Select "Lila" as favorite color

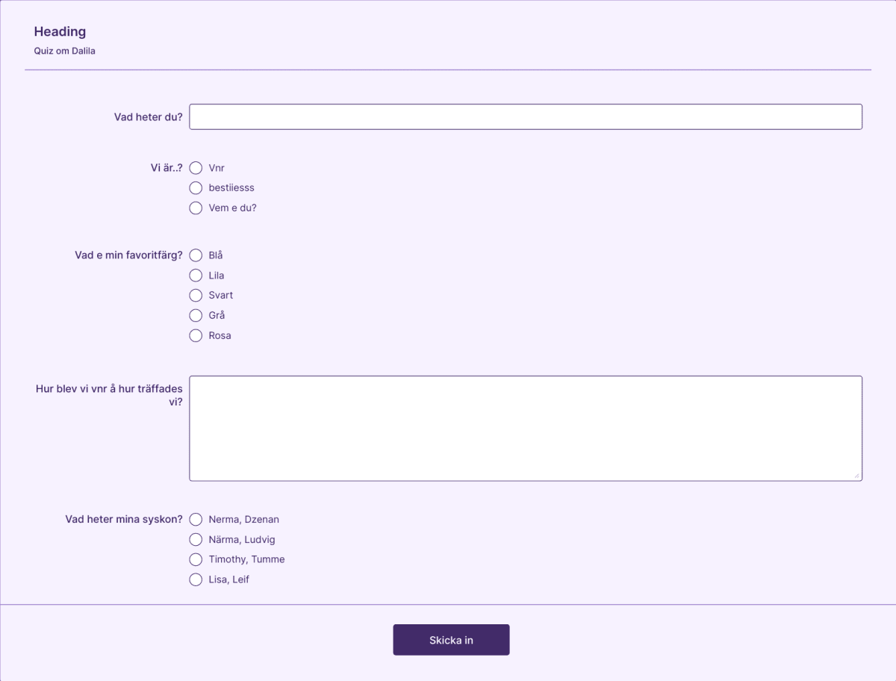(x=196, y=275)
